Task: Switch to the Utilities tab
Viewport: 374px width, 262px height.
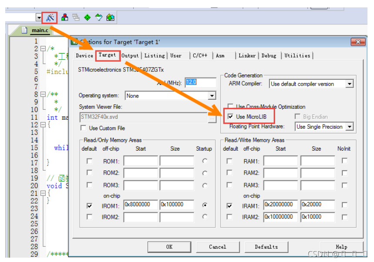Action: (x=297, y=56)
